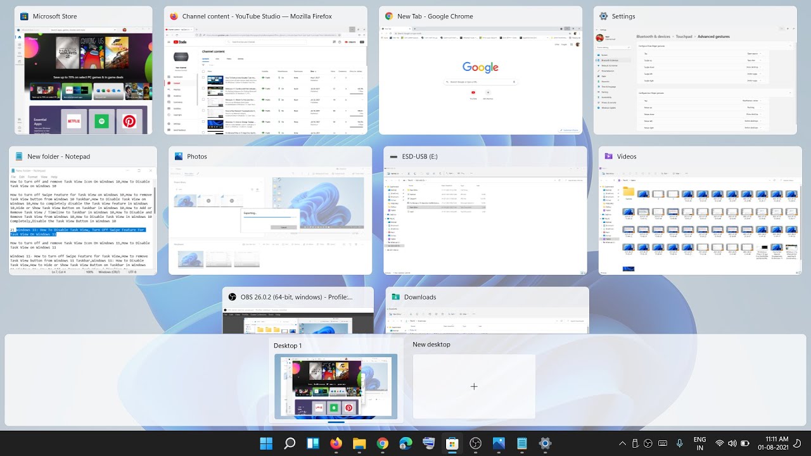
Task: Click the OBS icon in system tray
Action: click(648, 443)
